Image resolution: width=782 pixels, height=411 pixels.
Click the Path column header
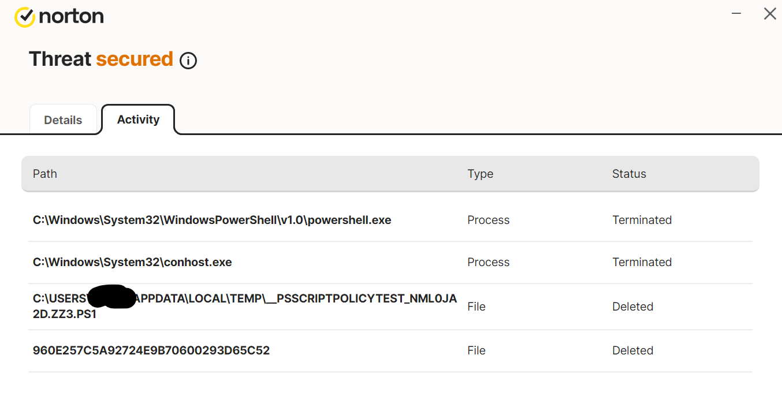click(x=45, y=174)
